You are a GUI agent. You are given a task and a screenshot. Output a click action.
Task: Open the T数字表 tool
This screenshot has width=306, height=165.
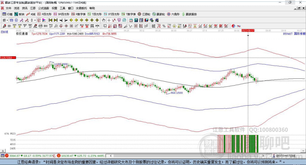coord(128,14)
